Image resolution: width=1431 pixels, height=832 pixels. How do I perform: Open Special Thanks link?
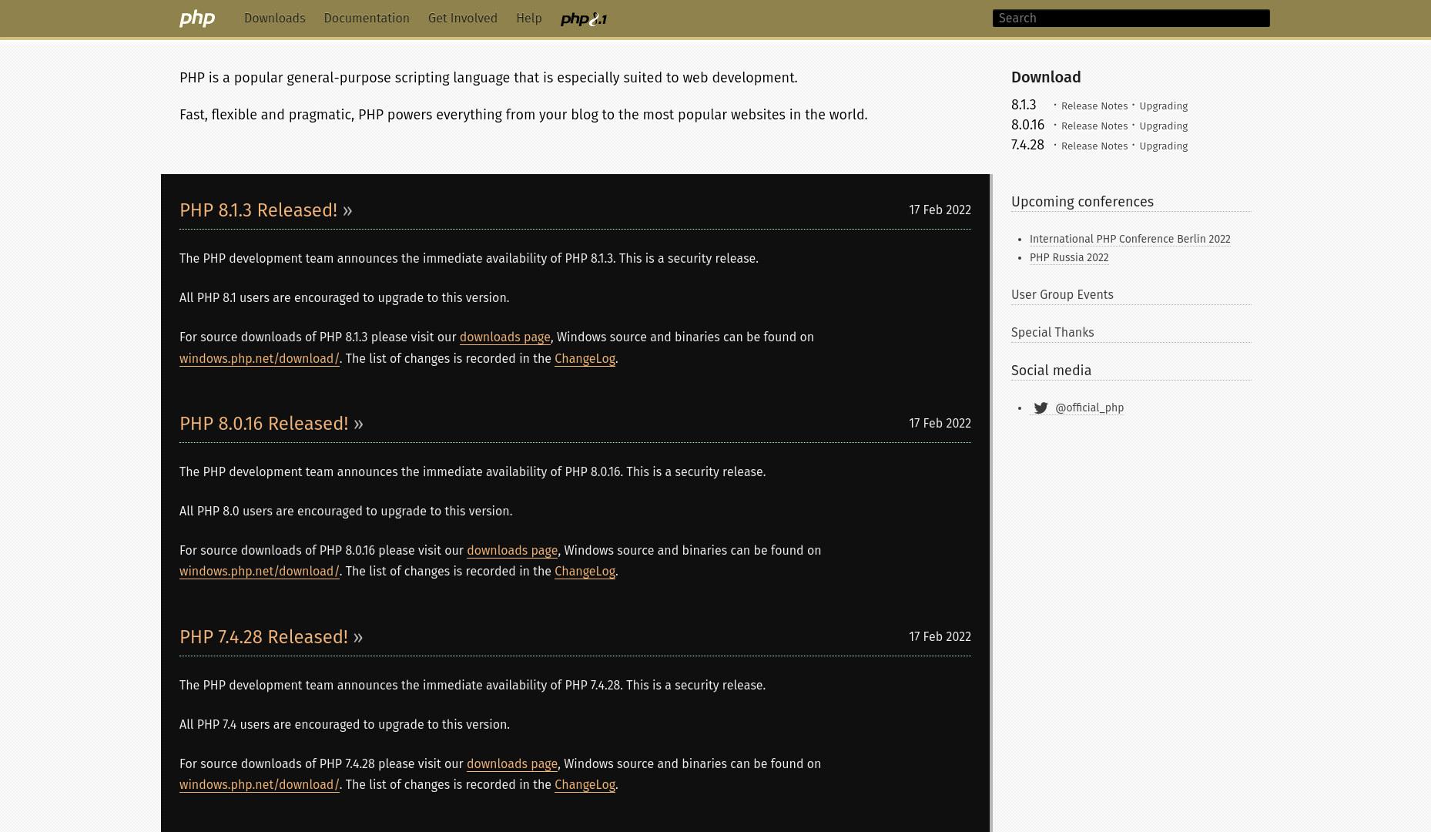(x=1052, y=333)
